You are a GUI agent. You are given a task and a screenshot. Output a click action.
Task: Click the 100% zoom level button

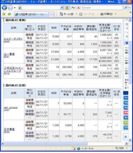pos(120,148)
